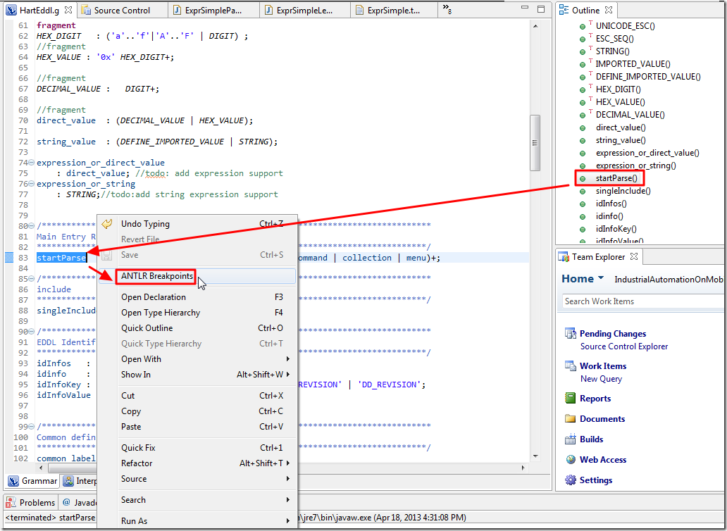Click the Work Items icon
The image size is (727, 531).
click(570, 366)
